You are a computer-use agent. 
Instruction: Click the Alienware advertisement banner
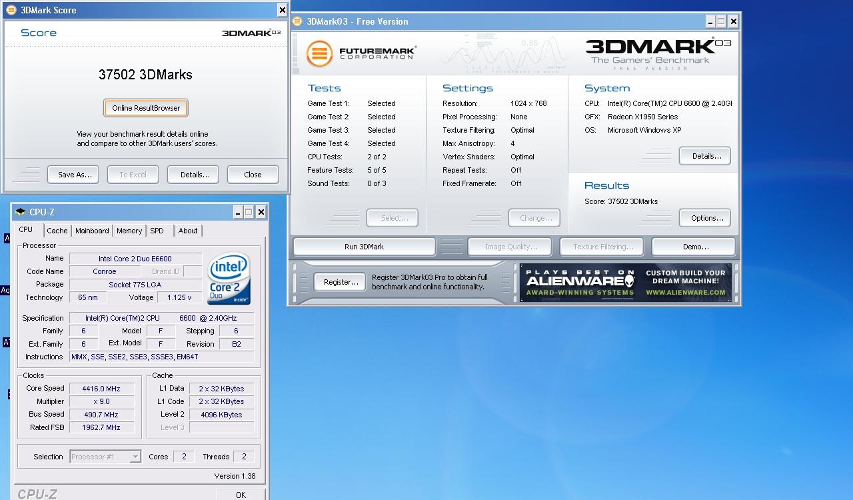pyautogui.click(x=626, y=283)
